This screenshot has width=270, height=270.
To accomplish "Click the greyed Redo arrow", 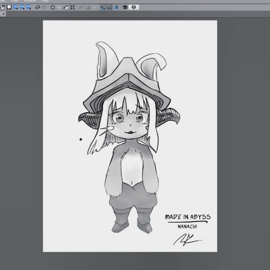I will coord(44,7).
